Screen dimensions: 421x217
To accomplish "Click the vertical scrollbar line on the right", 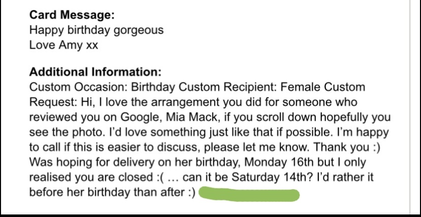I will pos(410,106).
